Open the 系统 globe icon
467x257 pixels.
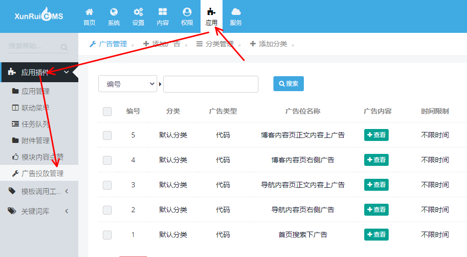tap(114, 12)
